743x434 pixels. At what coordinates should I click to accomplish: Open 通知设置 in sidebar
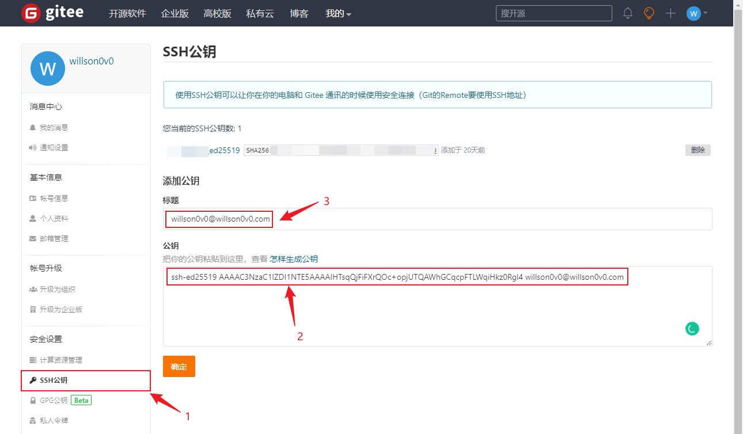[x=54, y=148]
